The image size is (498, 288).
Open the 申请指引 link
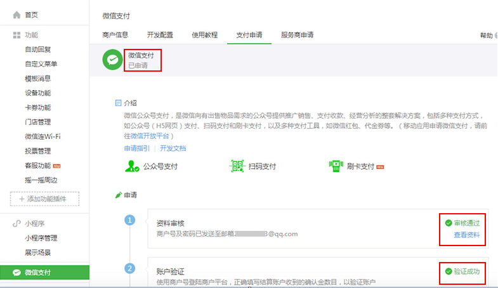coord(136,148)
